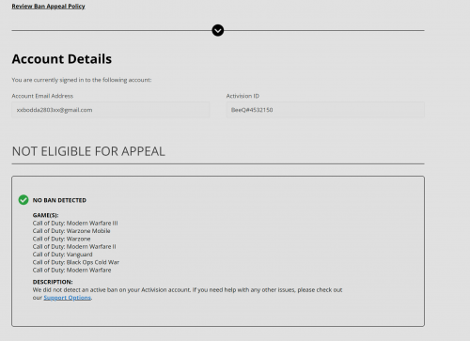Select 'Call of Duty: Black Ops Cold War' entry

(x=76, y=262)
